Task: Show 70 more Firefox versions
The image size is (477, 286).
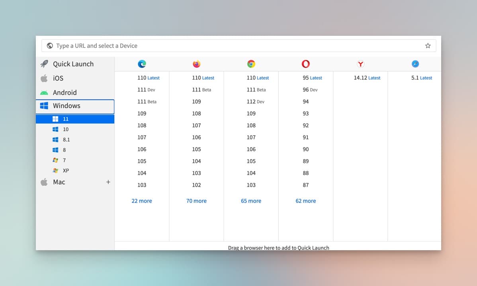Action: (x=197, y=201)
